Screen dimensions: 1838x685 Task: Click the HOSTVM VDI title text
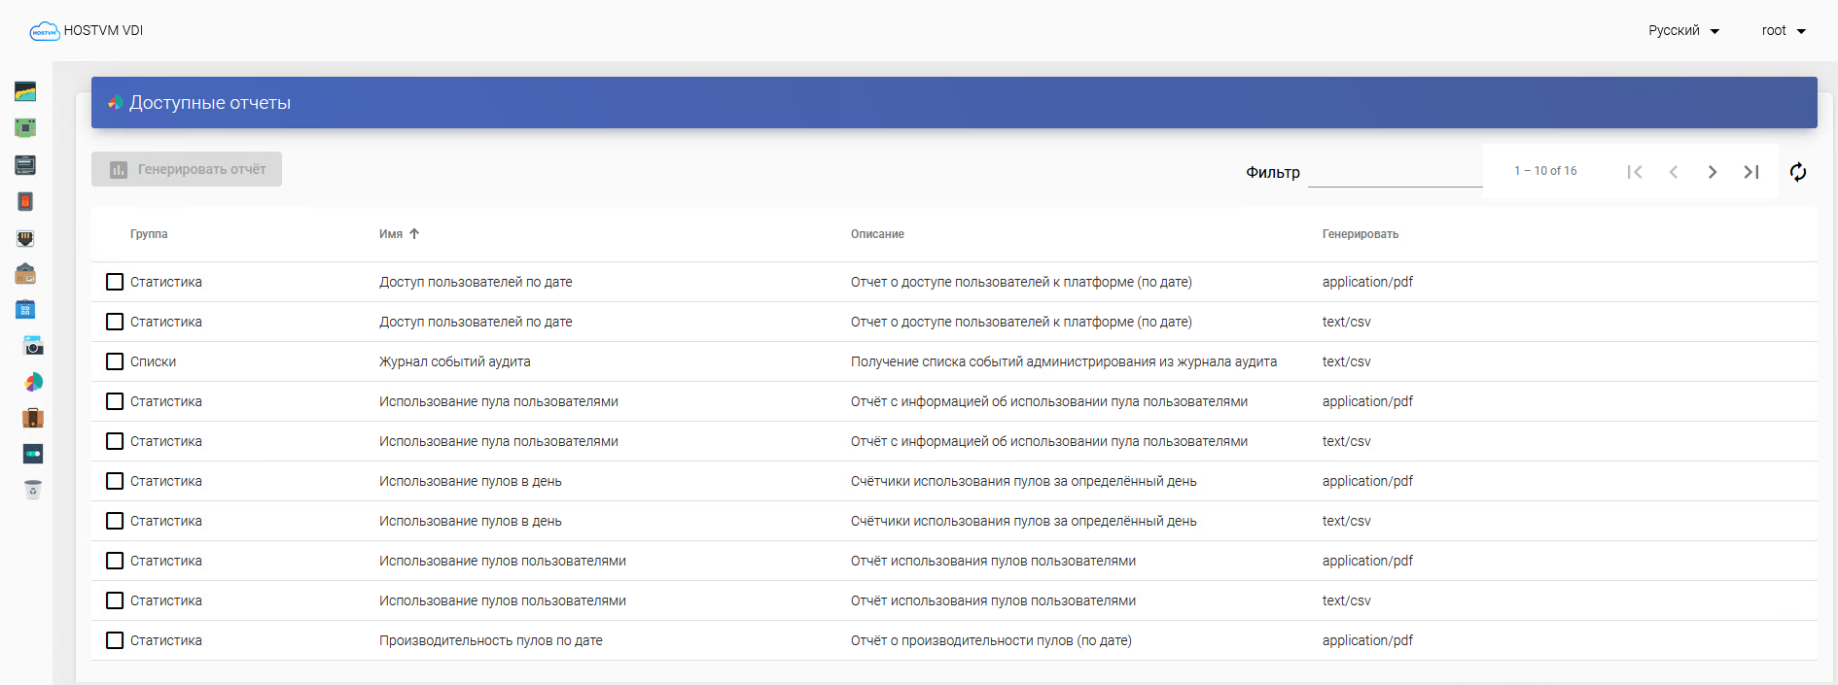point(103,31)
